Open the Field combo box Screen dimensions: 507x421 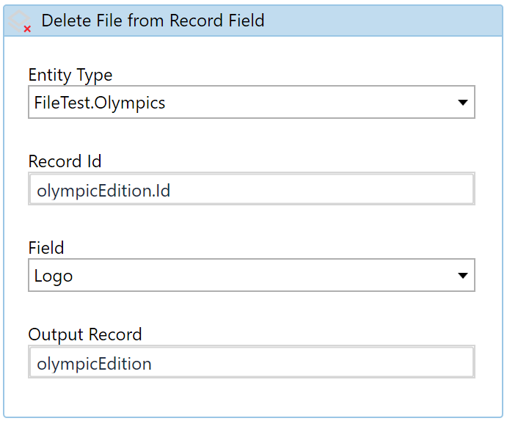point(252,275)
